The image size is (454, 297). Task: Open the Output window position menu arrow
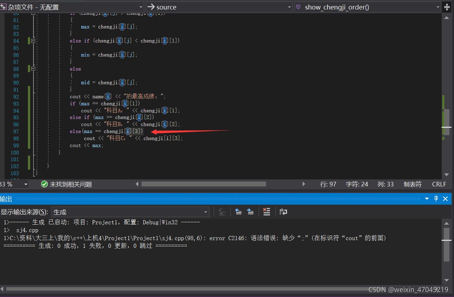click(427, 199)
